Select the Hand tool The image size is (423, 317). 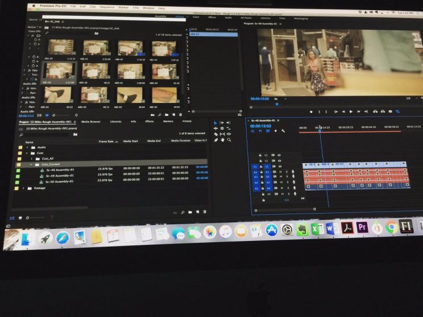click(x=222, y=140)
